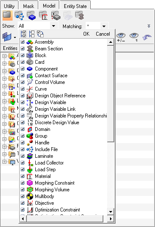This screenshot has width=155, height=227.
Task: Open the Matching dropdown arrow
Action: point(104,26)
